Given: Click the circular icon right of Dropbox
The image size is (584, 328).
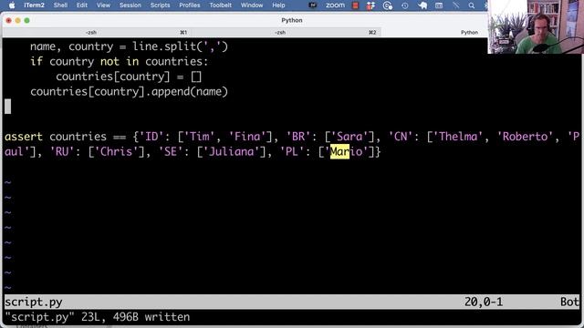Looking at the screenshot, I should click(388, 5).
